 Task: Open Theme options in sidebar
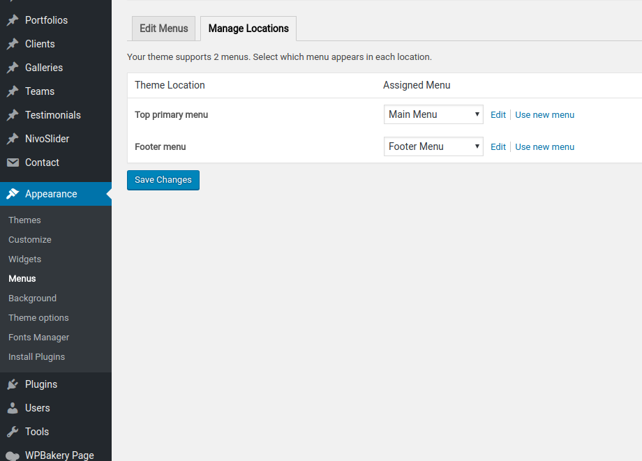tap(38, 317)
